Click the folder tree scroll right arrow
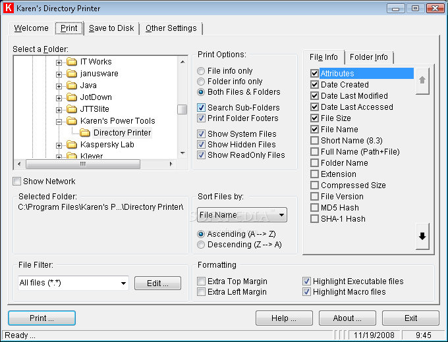The width and height of the screenshot is (448, 342). pyautogui.click(x=171, y=164)
